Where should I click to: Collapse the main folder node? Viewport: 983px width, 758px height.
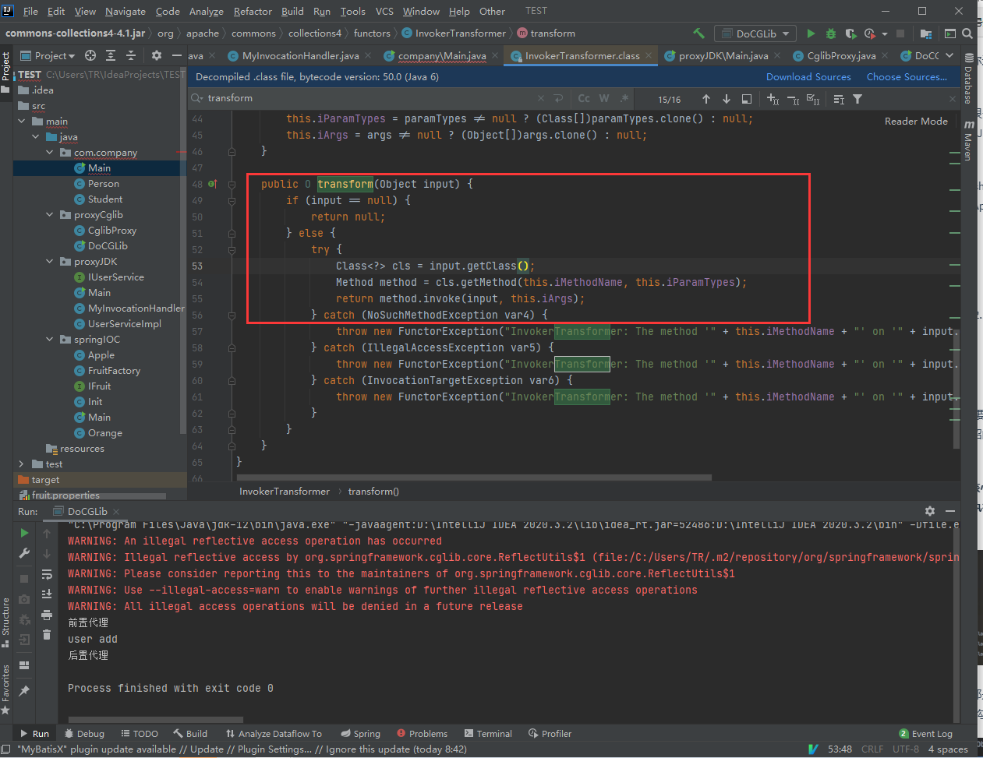[x=22, y=122]
